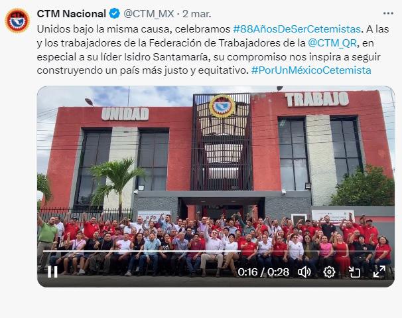Click CTM Nacional profile avatar
The width and height of the screenshot is (402, 318).
(x=17, y=21)
